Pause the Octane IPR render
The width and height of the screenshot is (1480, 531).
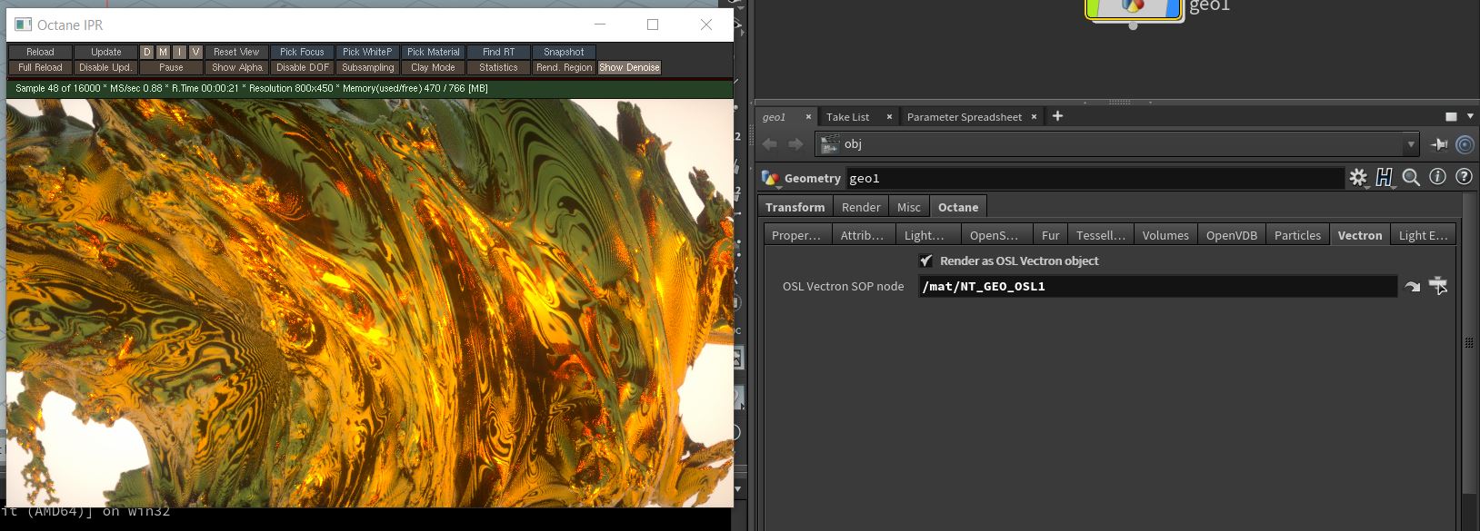[x=171, y=67]
